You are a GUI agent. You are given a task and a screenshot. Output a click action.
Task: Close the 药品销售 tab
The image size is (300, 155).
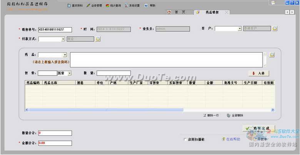[227, 12]
